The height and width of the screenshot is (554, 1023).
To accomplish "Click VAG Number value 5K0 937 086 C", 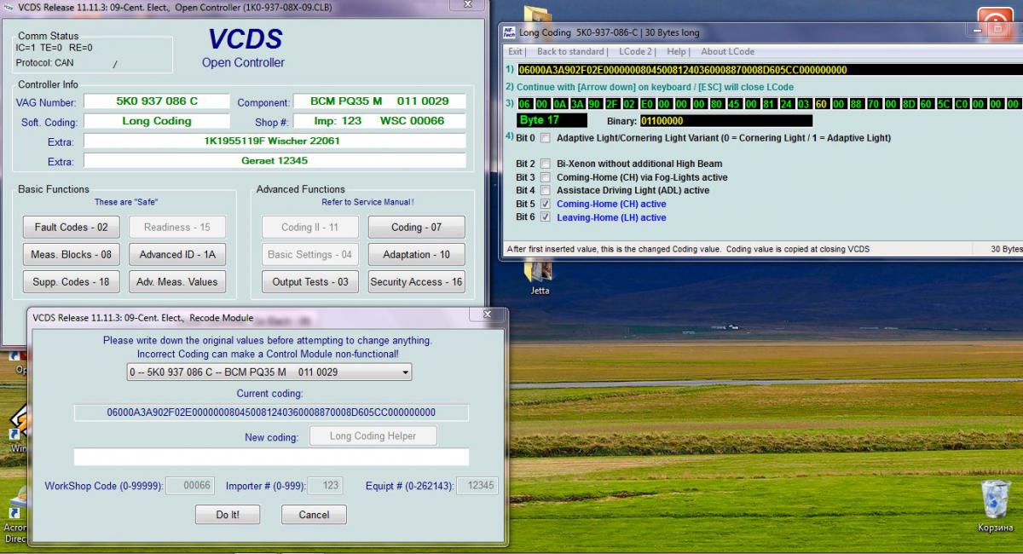I will [157, 101].
